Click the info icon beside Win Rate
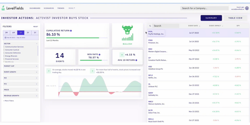The image size is (250, 125). pos(100,55)
